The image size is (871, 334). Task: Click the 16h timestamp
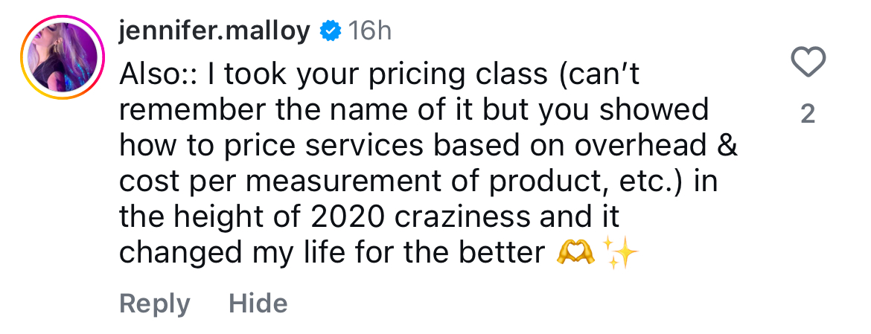[370, 31]
